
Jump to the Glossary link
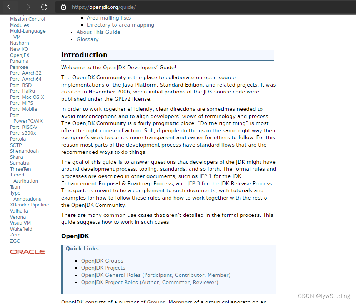click(87, 40)
